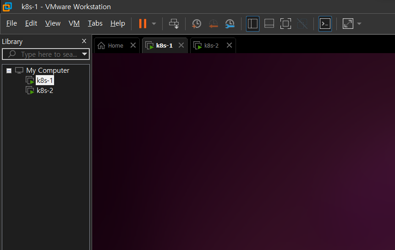Close the Home tab
The height and width of the screenshot is (250, 395).
point(133,45)
